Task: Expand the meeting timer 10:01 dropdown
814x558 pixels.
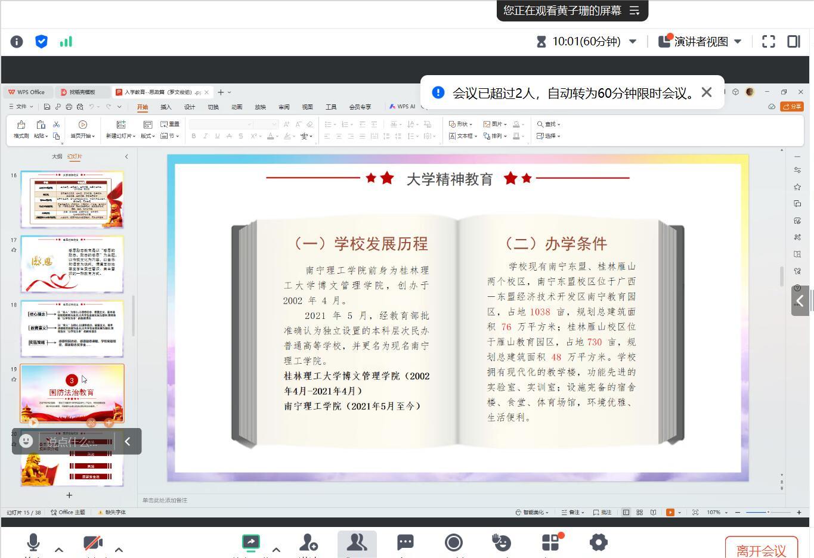Action: pyautogui.click(x=633, y=42)
